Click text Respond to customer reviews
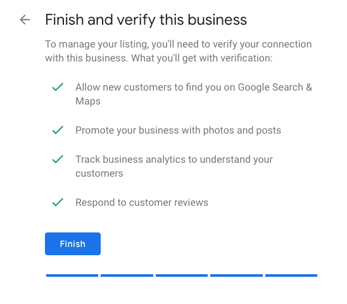 [x=142, y=203]
